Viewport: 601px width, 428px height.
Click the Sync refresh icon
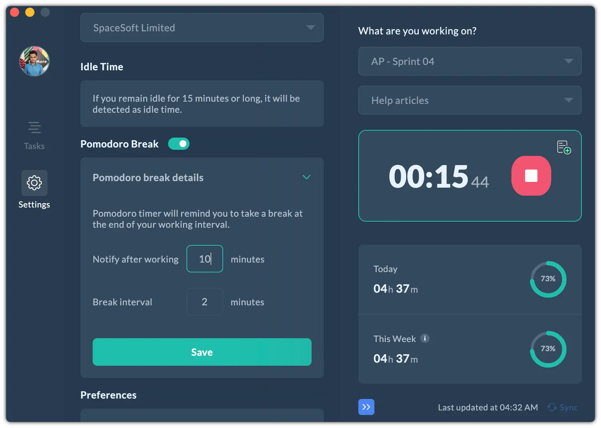click(552, 407)
